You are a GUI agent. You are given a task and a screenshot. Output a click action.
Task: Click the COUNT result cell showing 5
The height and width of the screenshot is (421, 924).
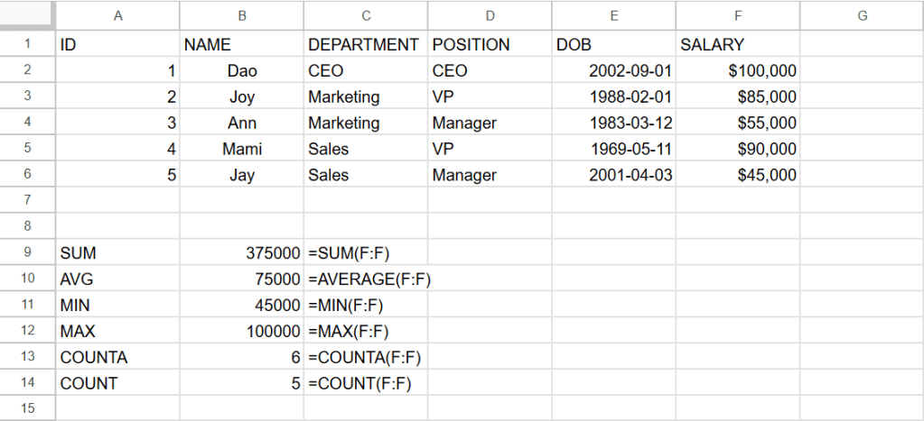click(241, 383)
